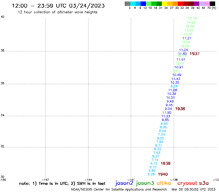Click the yellow swatch in the wave height legend
The height and width of the screenshot is (192, 219).
point(165,4)
